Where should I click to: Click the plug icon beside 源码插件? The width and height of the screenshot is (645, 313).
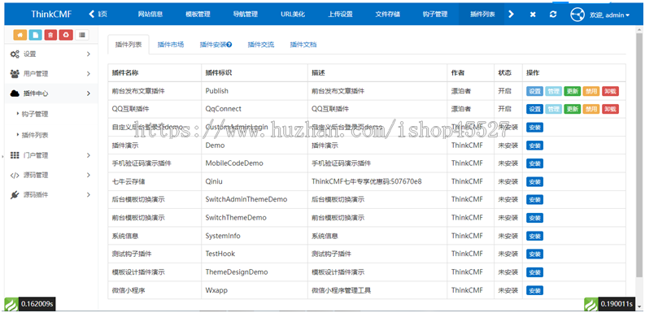click(x=15, y=195)
